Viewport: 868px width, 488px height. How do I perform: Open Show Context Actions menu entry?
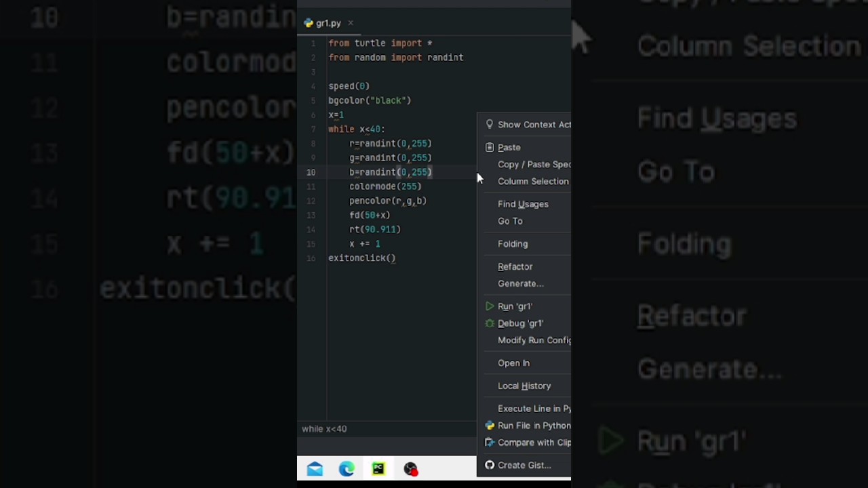(x=534, y=125)
